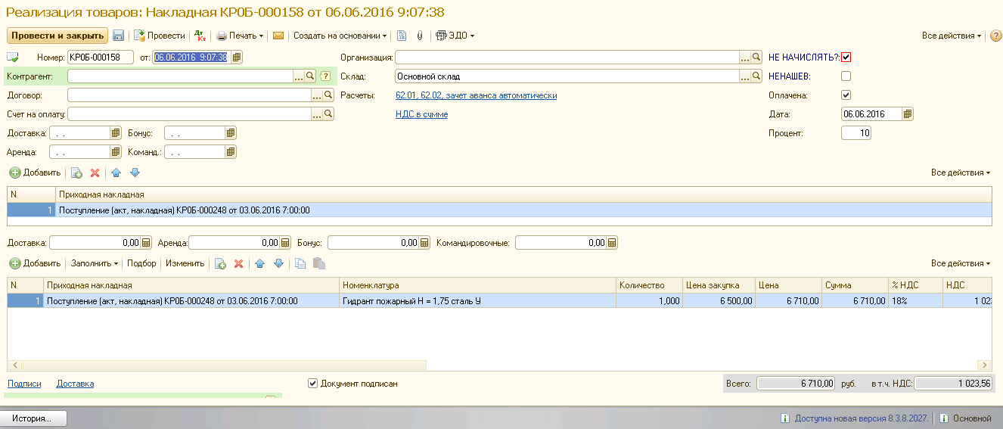The width and height of the screenshot is (1003, 429).
Task: Uncheck the Документ подписан checkbox
Action: pyautogui.click(x=313, y=384)
